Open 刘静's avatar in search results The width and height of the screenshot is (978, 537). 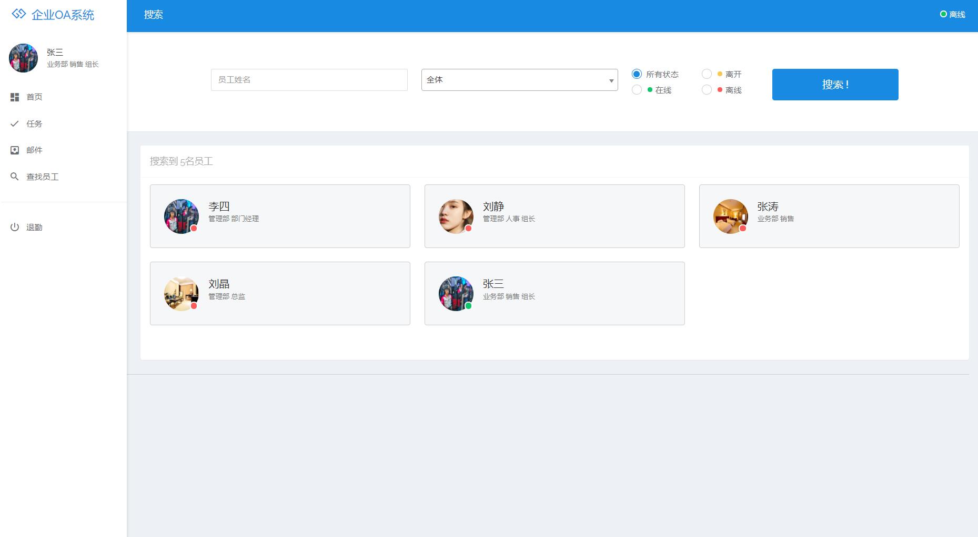tap(456, 216)
